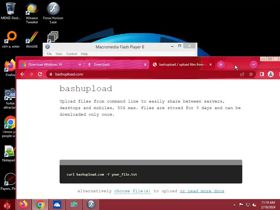Select the WinUAE desktop icon

pyautogui.click(x=32, y=40)
